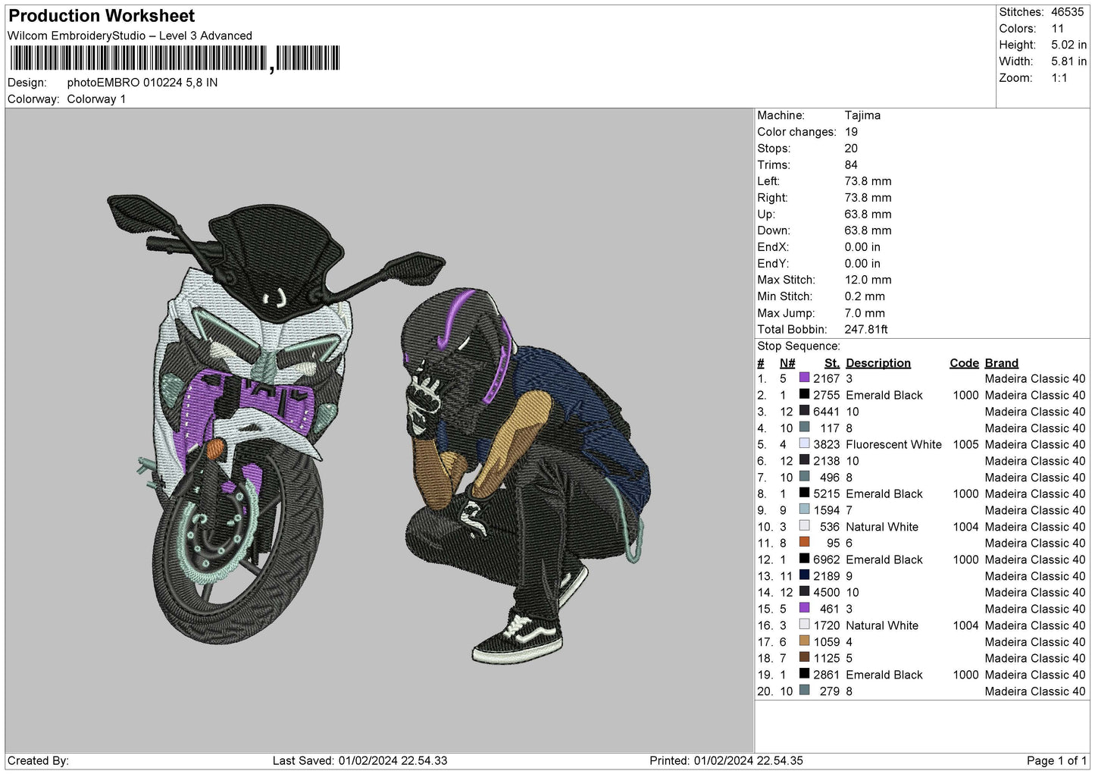Select the orange swatch in stop row 11
Screen dimensions: 1095x774
pyautogui.click(x=804, y=542)
